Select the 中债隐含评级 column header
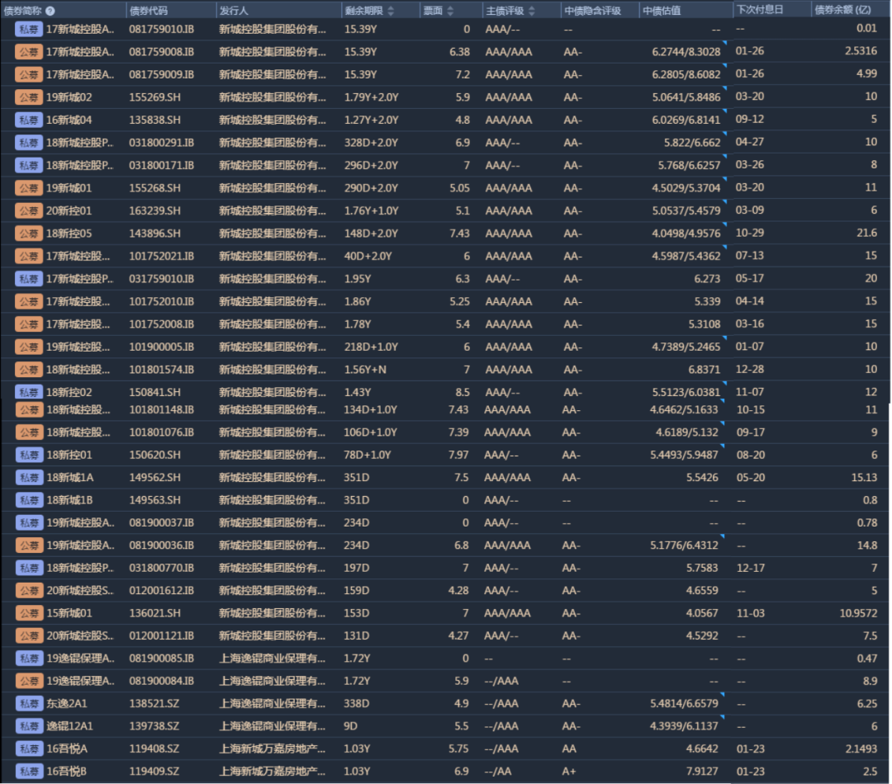 point(592,11)
